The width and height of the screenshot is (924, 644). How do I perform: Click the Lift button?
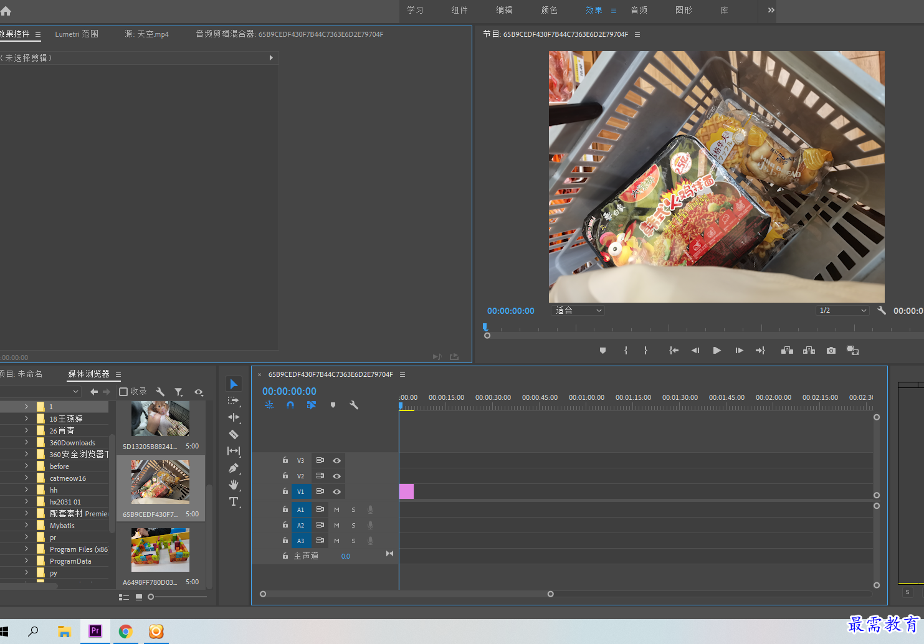coord(787,351)
